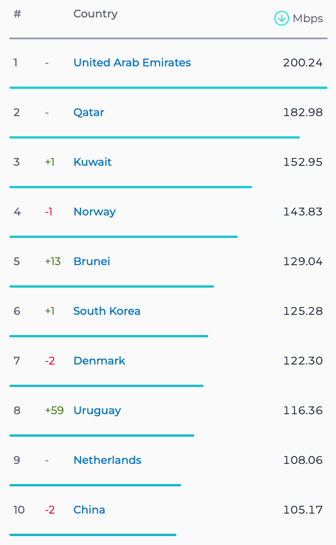Click the Mbps download arrow icon
This screenshot has width=336, height=545.
[x=282, y=18]
